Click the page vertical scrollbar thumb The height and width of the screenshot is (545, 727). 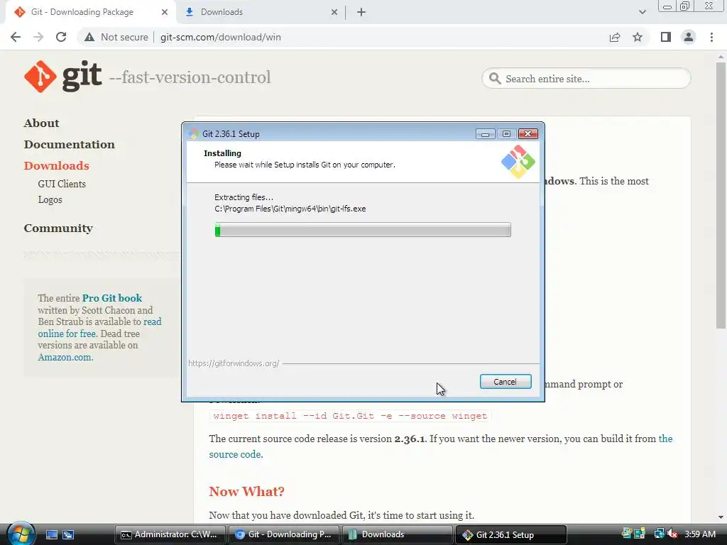pos(721,196)
